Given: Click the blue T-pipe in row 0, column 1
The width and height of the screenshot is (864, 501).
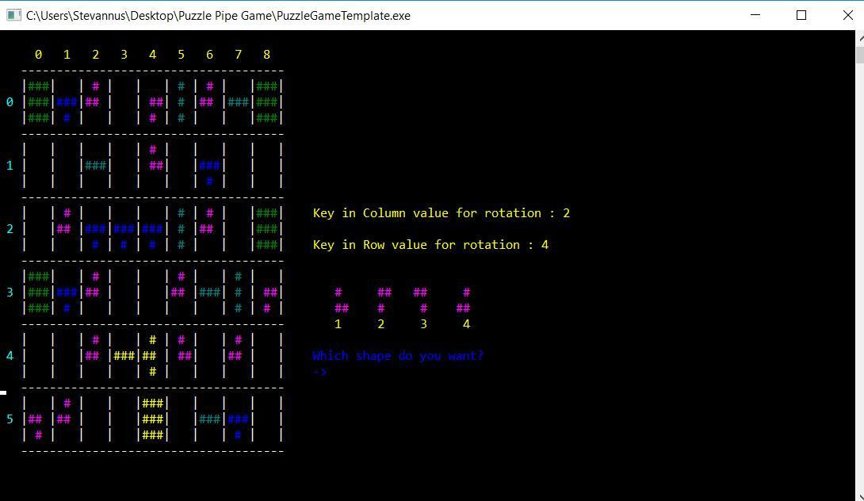Looking at the screenshot, I should (x=67, y=109).
